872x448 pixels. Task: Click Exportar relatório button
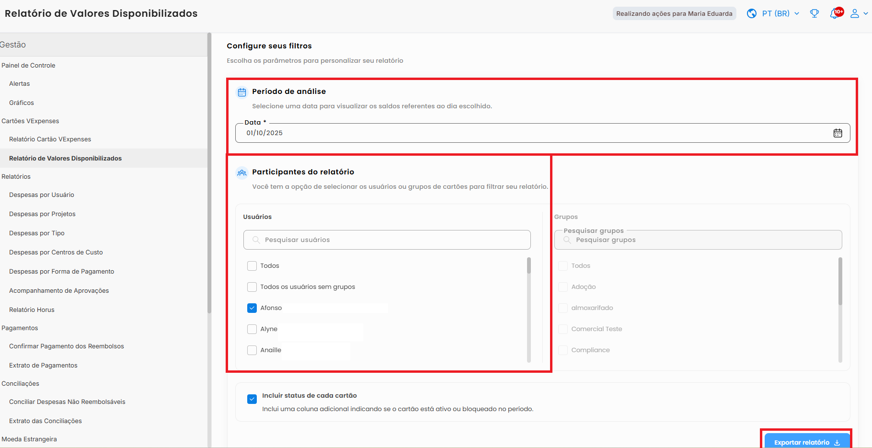click(806, 442)
